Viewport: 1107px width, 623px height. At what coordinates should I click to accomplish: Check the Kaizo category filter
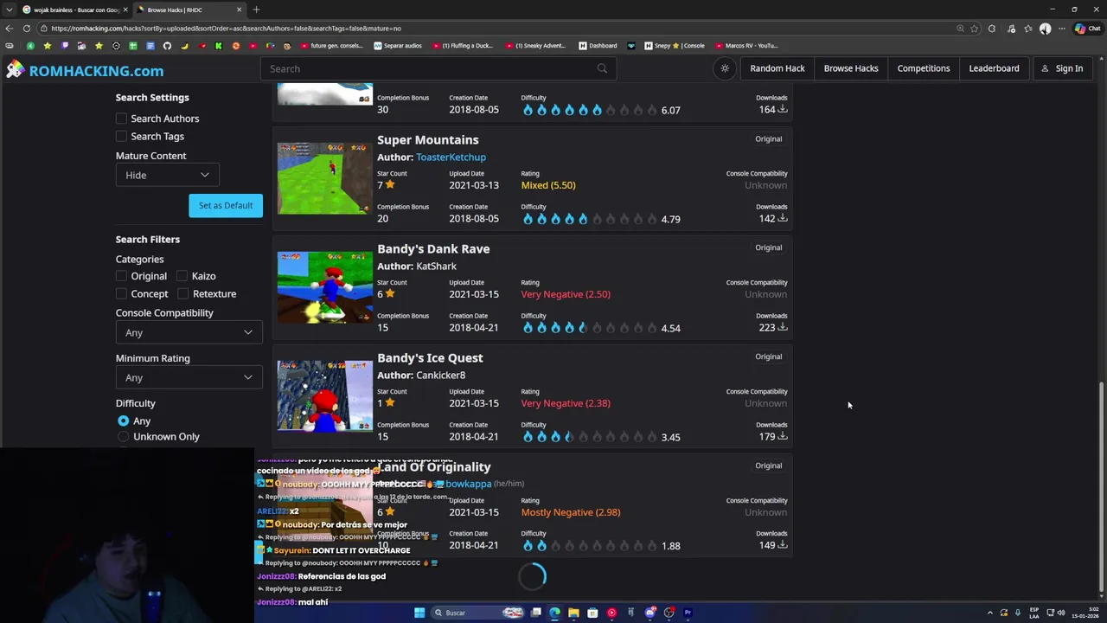pyautogui.click(x=182, y=276)
